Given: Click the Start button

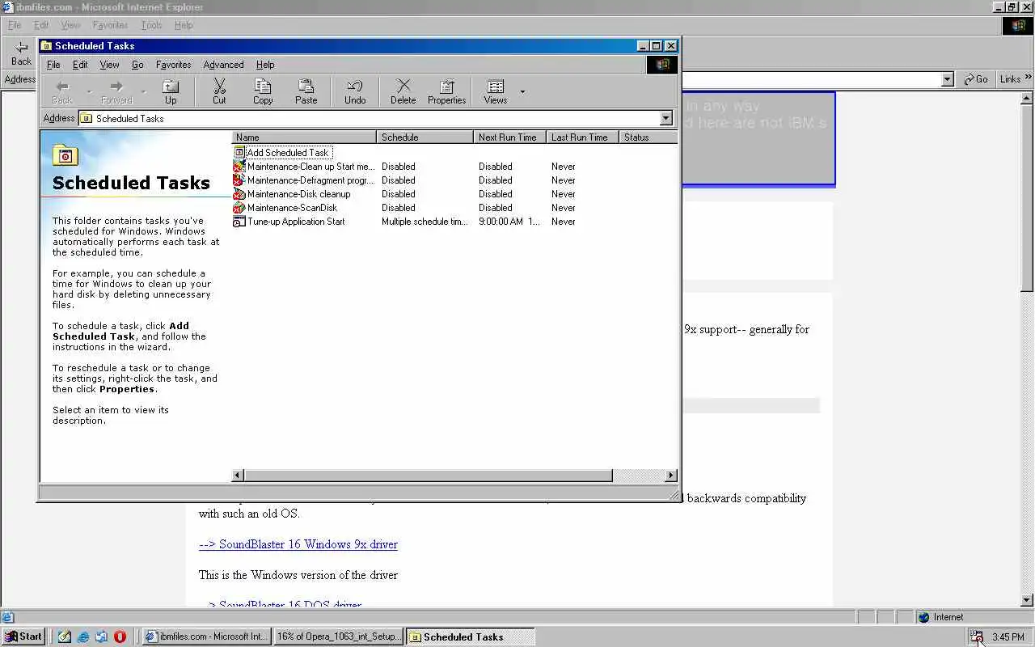Looking at the screenshot, I should [23, 636].
